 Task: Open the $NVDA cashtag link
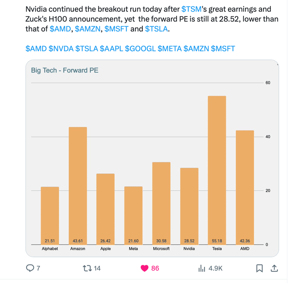click(61, 49)
